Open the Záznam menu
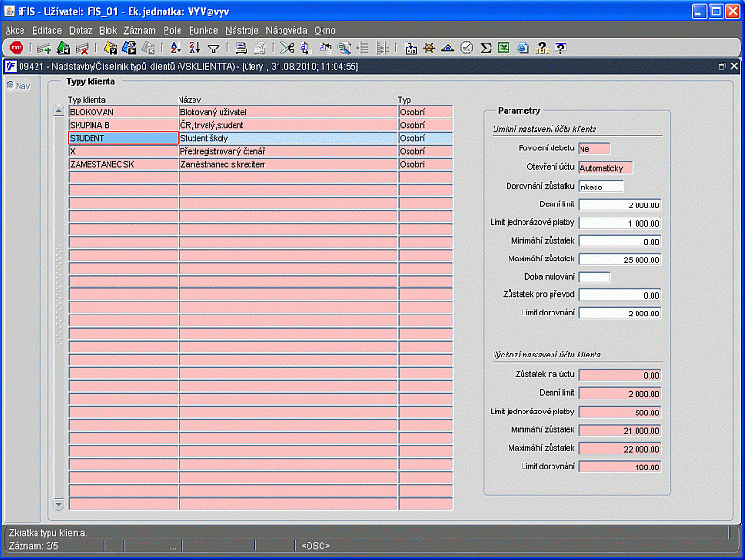745x560 pixels. tap(139, 30)
